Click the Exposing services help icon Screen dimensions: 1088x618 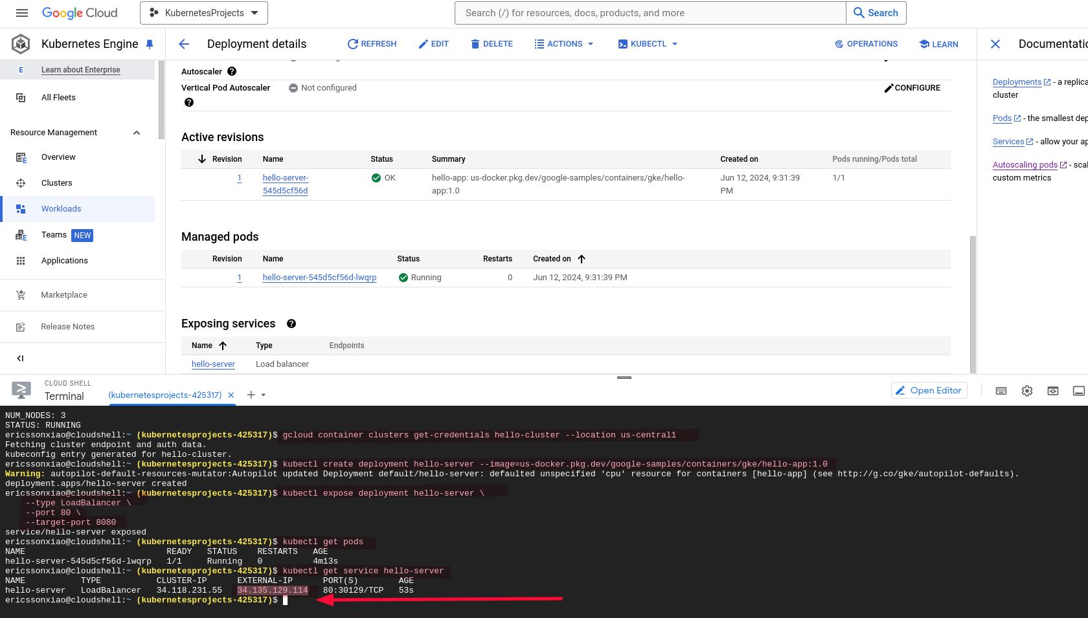click(x=291, y=324)
